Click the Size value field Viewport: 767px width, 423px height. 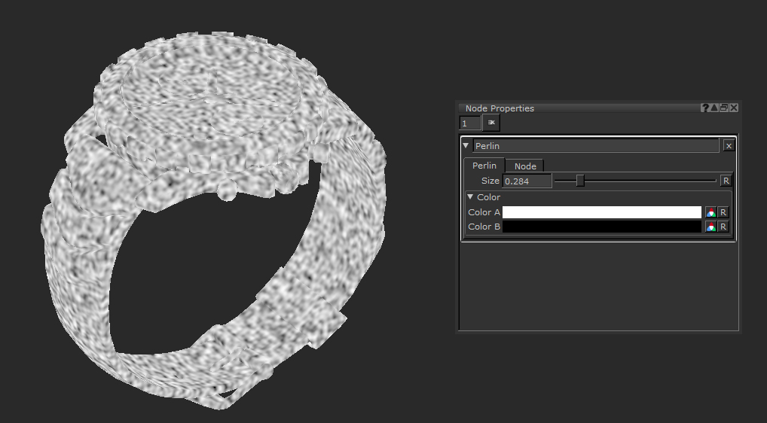[527, 181]
